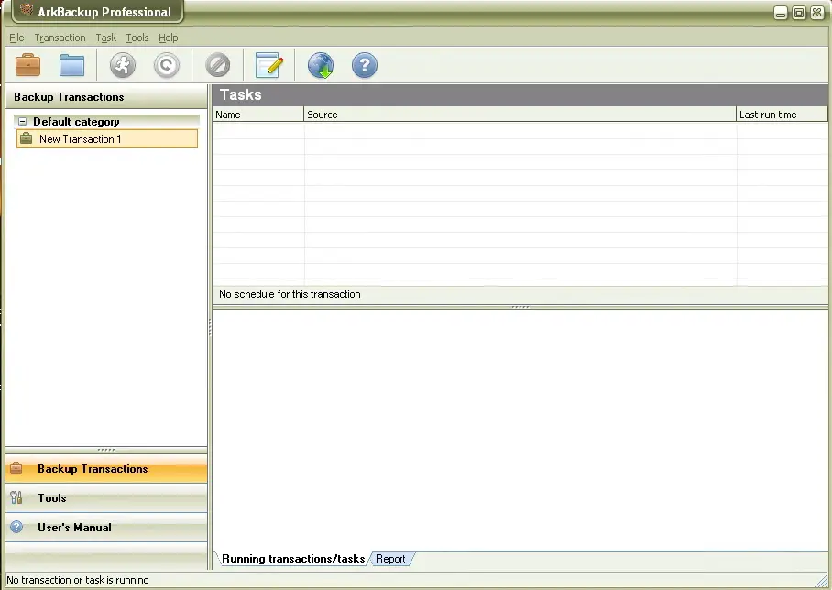Click the notepad with pencil edit icon
832x590 pixels.
point(269,65)
